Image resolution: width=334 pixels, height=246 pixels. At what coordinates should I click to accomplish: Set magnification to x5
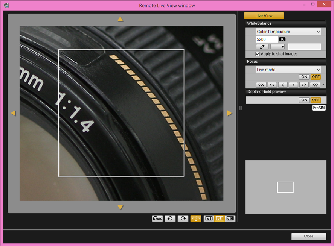coord(220,219)
